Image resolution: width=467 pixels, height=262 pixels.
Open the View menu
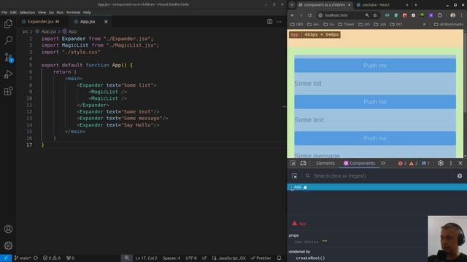42,12
